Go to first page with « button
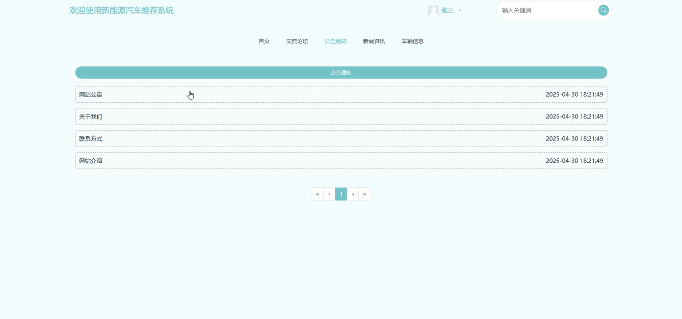 click(x=318, y=194)
